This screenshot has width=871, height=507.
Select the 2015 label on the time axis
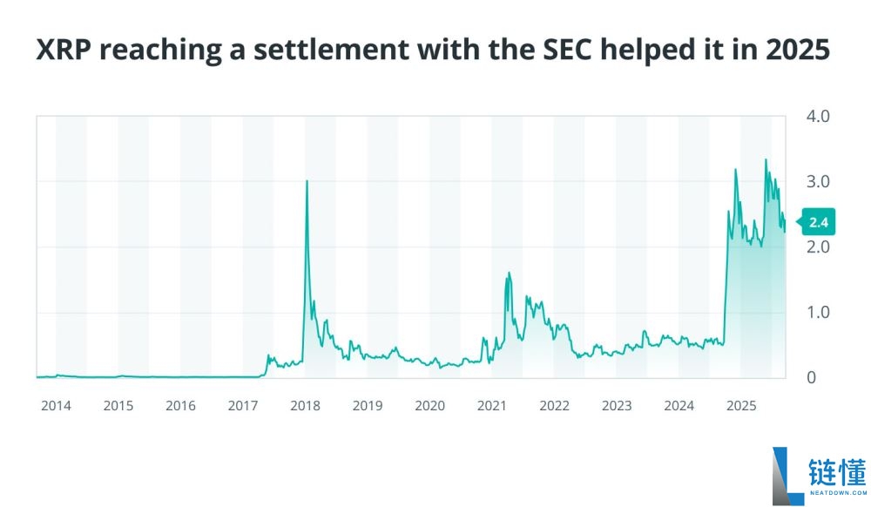click(x=118, y=406)
